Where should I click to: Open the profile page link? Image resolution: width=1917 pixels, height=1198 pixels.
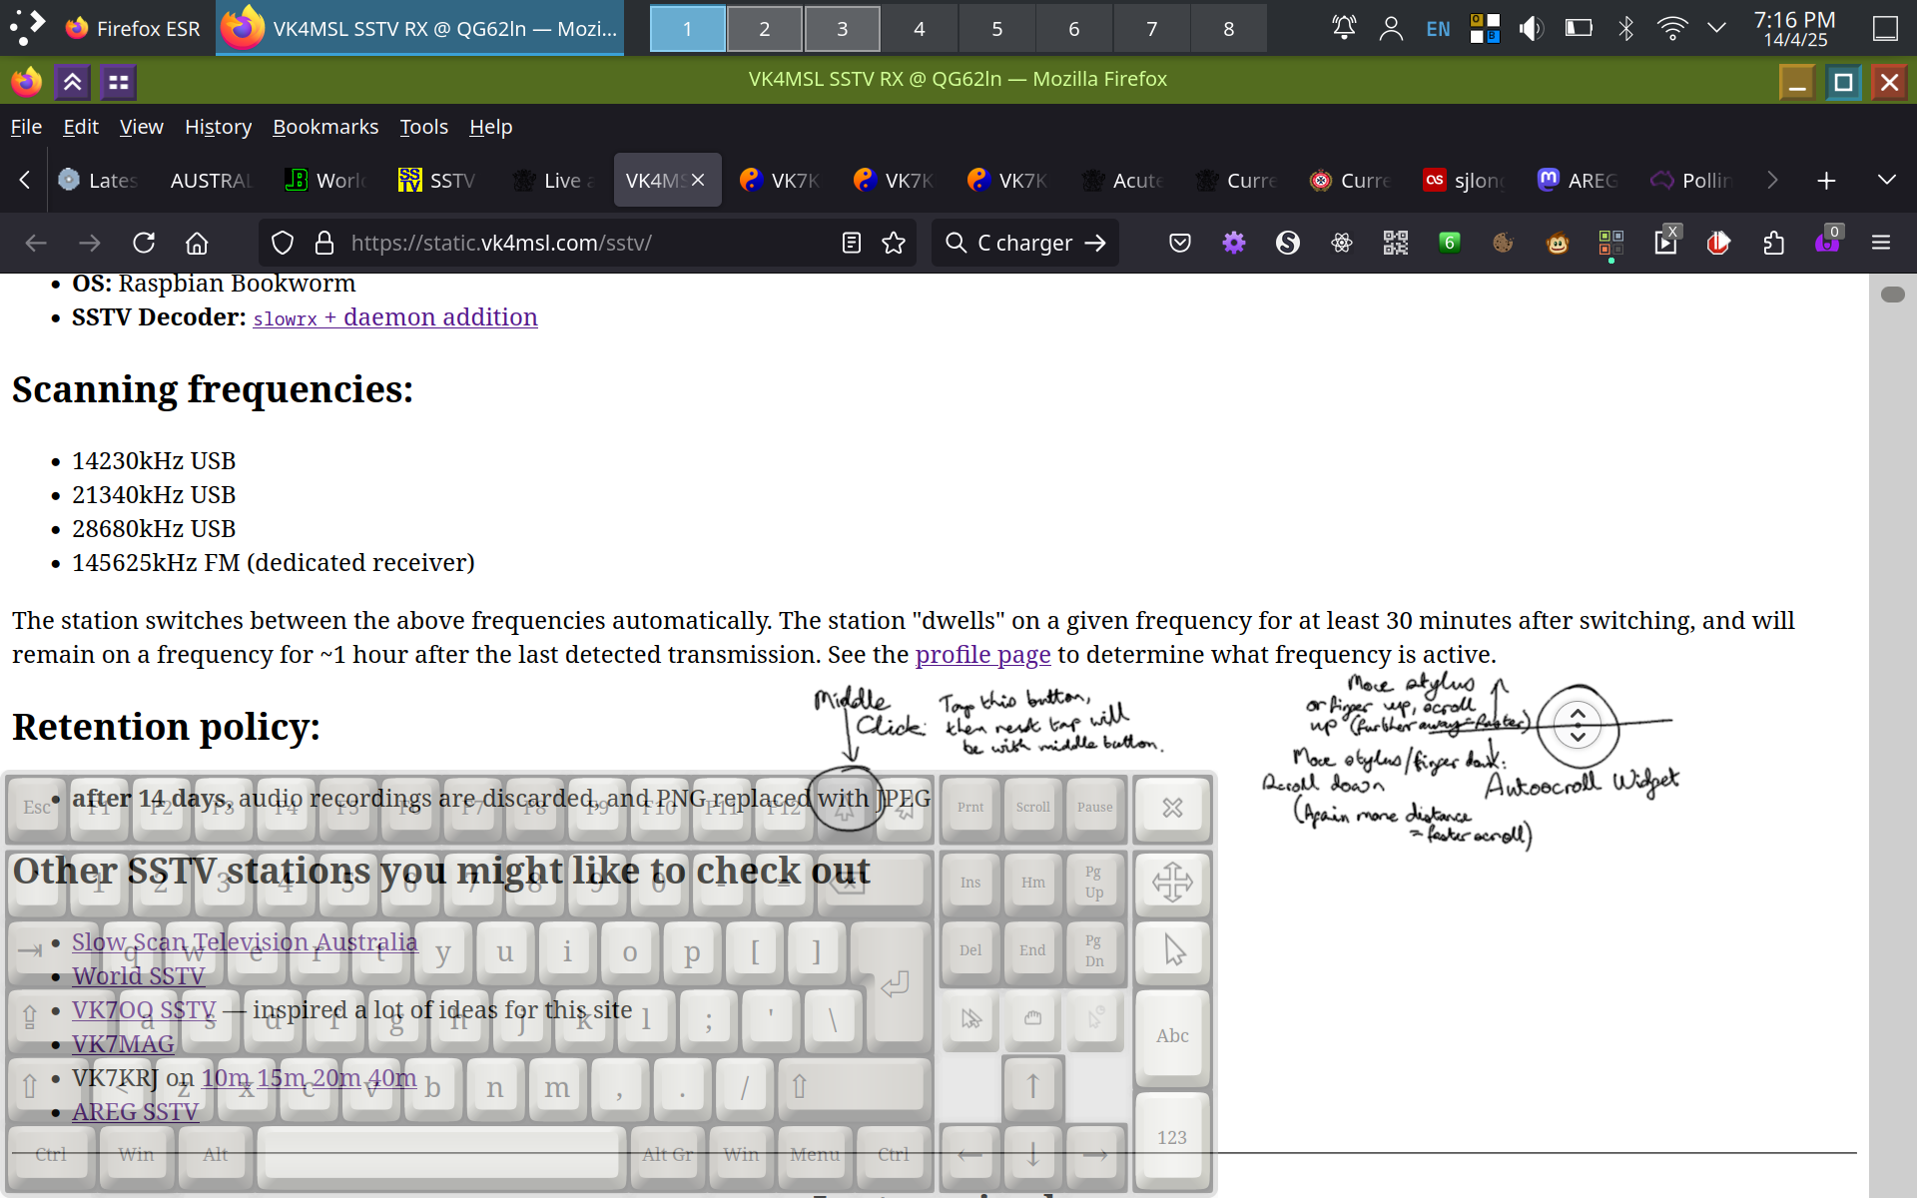click(982, 655)
